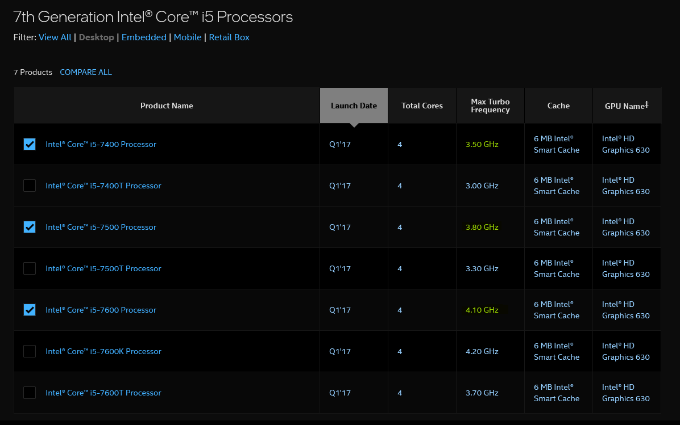This screenshot has height=425, width=680.
Task: Sort by the Cache column header
Action: click(x=558, y=106)
